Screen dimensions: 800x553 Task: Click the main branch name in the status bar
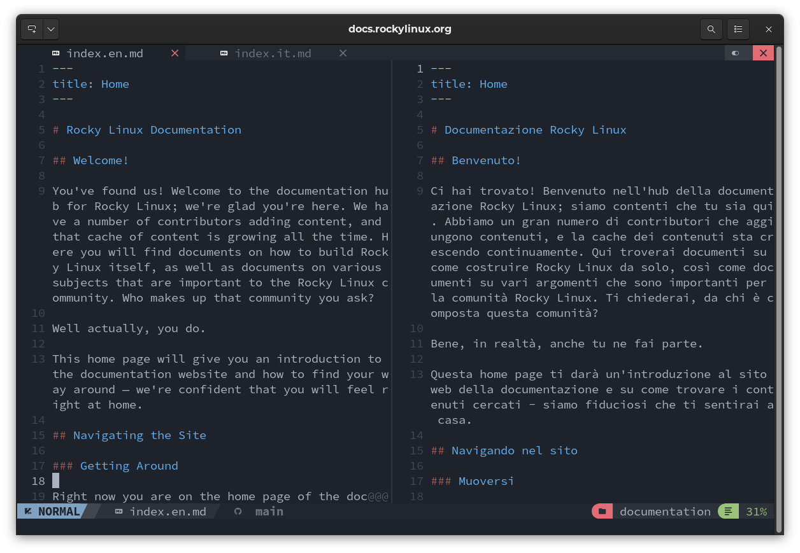click(269, 511)
